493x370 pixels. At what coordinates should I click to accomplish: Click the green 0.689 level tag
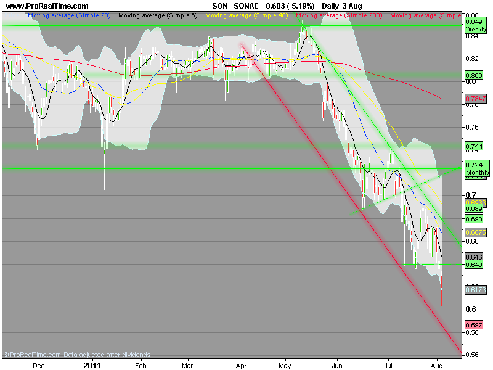click(473, 208)
